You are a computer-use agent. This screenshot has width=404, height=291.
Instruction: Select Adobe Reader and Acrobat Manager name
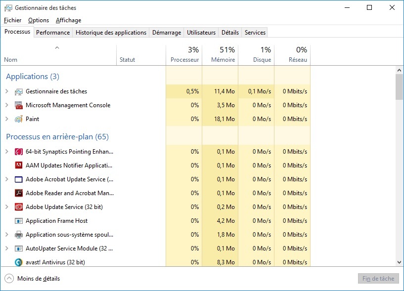pos(70,193)
